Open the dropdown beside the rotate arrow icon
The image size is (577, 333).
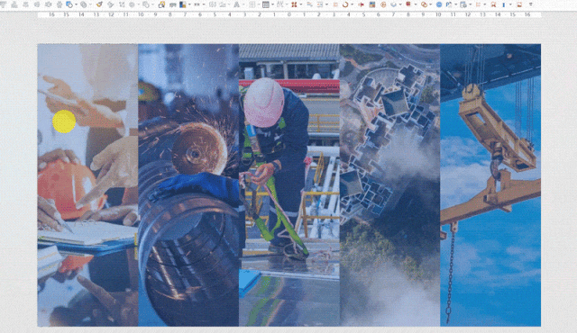[x=353, y=4]
